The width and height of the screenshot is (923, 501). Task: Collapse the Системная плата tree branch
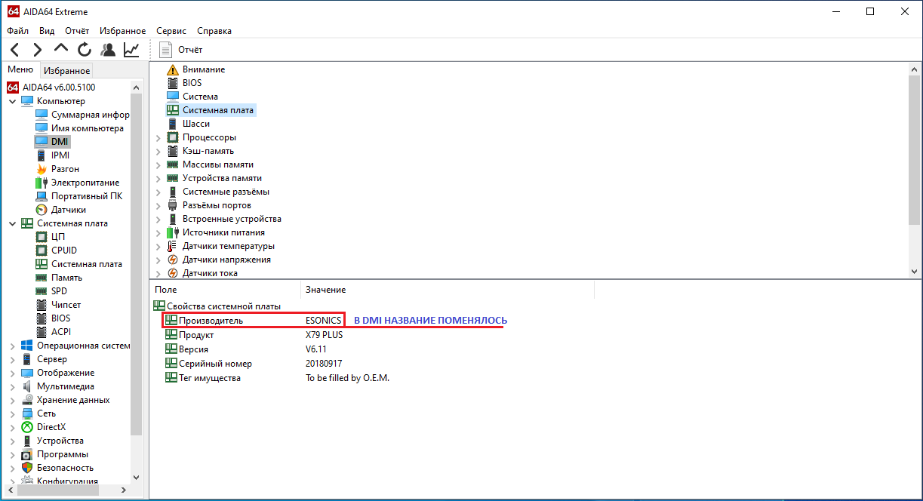pyautogui.click(x=12, y=223)
